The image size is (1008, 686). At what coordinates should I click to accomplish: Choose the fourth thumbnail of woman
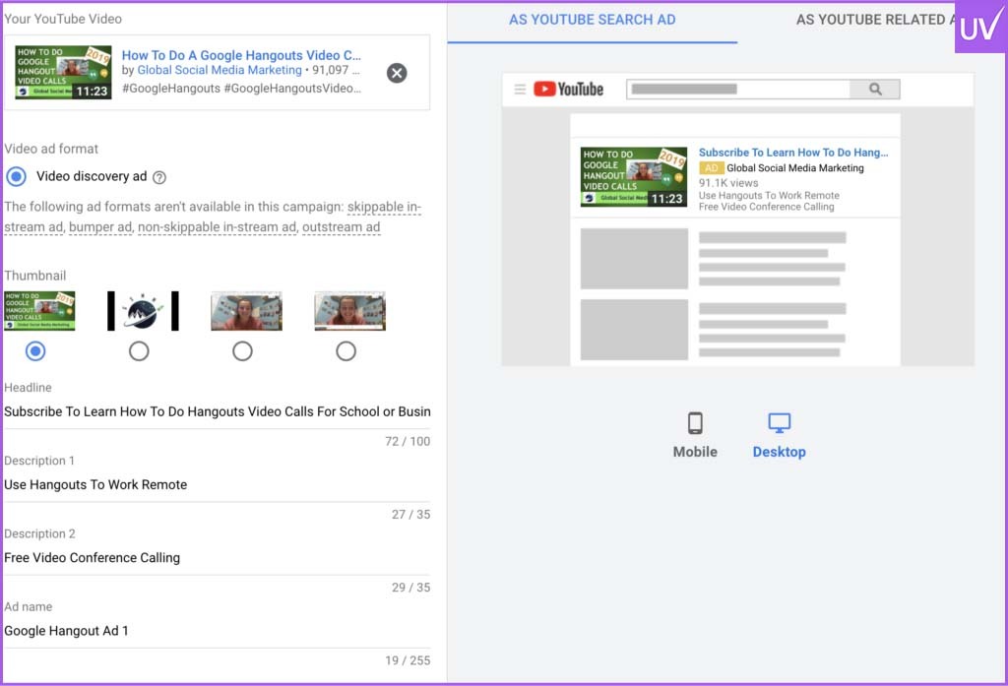pos(349,311)
